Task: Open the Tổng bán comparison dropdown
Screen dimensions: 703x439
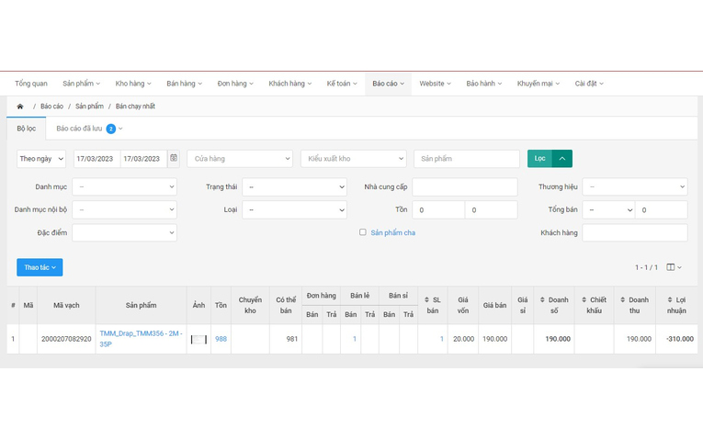Action: click(x=608, y=209)
